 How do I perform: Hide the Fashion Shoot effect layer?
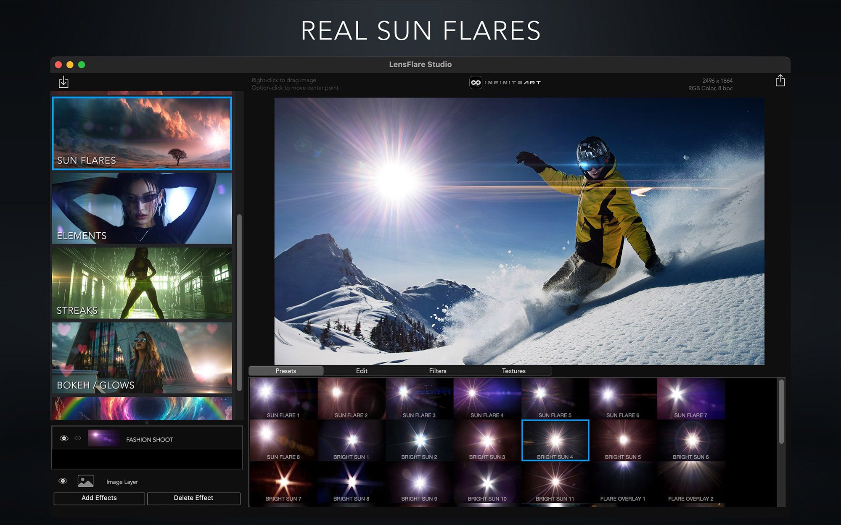pos(64,438)
